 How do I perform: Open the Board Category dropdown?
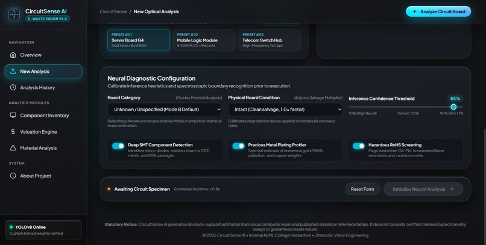(x=165, y=110)
